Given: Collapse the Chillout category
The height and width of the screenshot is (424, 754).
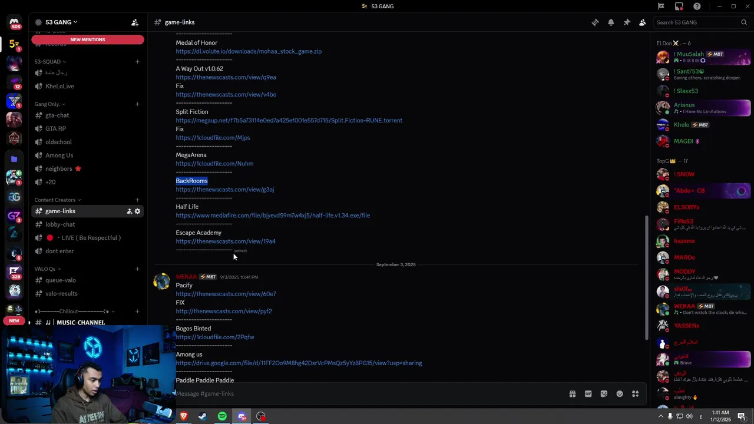Looking at the screenshot, I should tap(74, 312).
